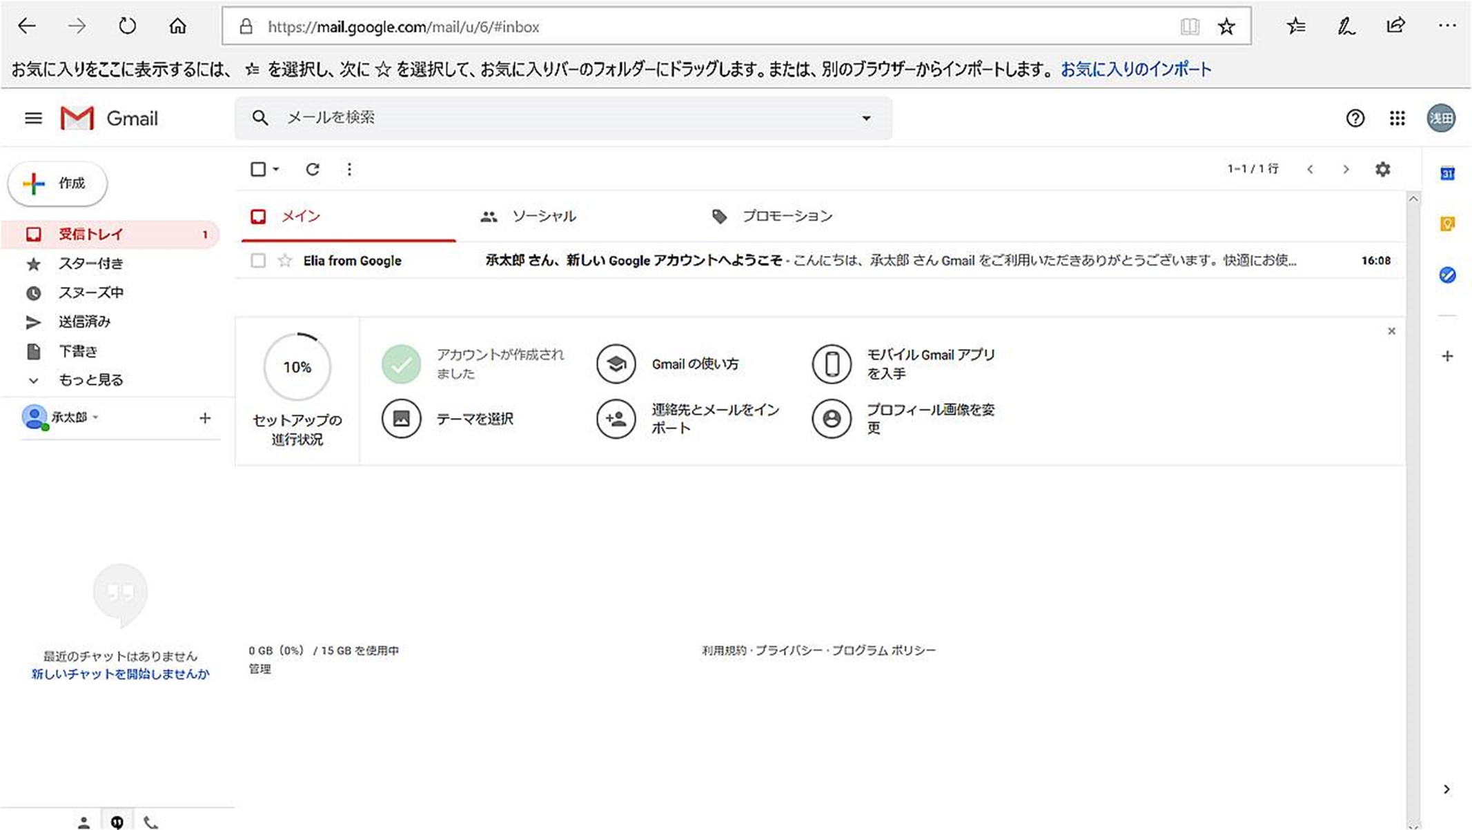This screenshot has height=830, width=1472.
Task: Switch to the プロモーション tab
Action: pos(787,217)
